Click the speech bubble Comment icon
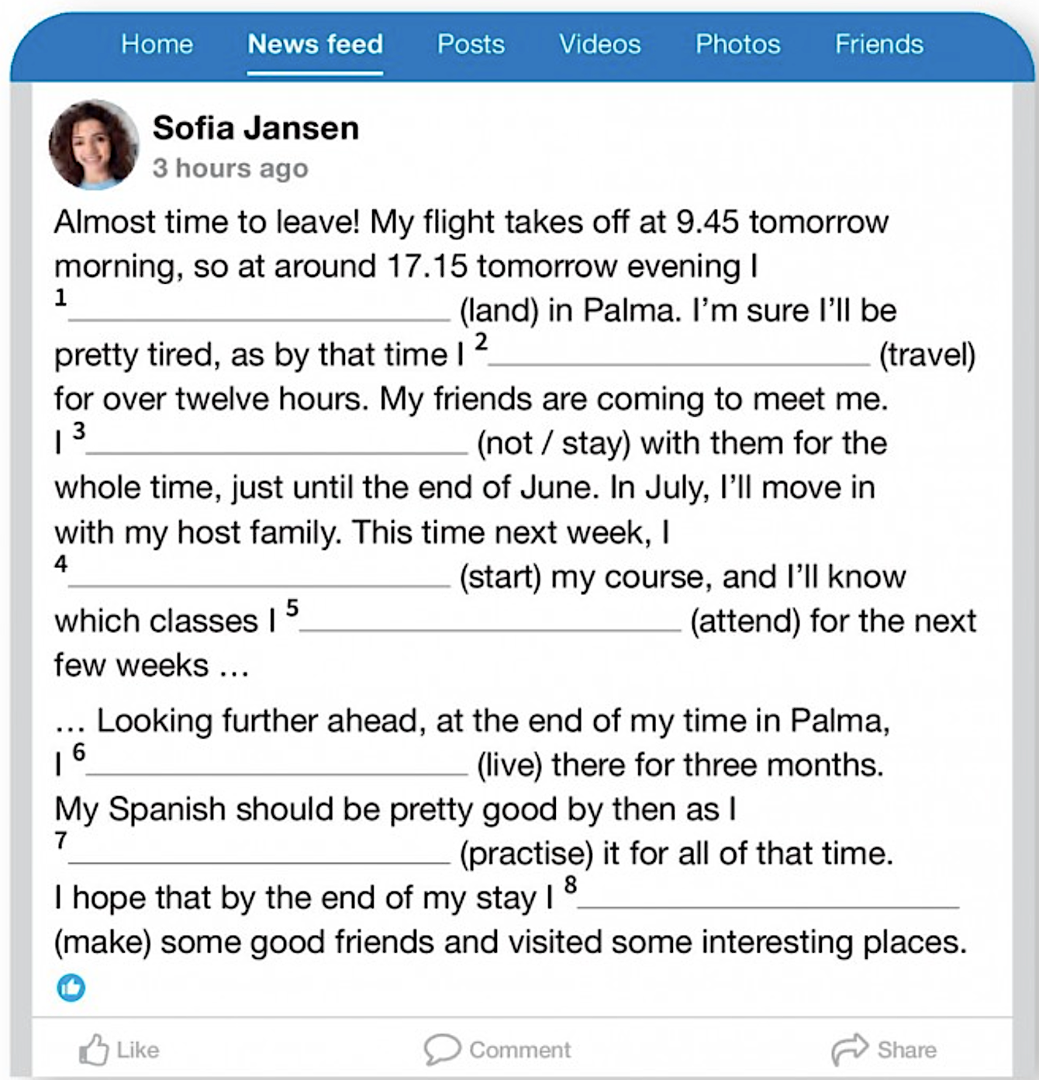 442,1050
